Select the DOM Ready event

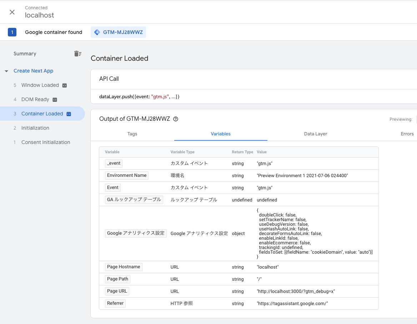(35, 100)
